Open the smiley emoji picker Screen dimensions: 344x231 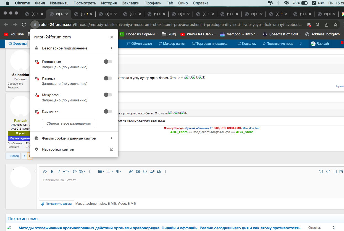click(145, 172)
